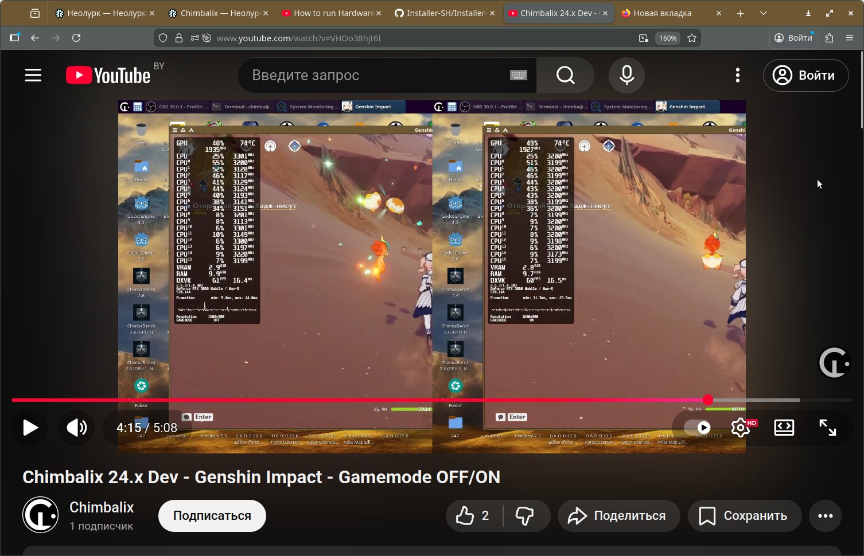
Task: Close the first Неолурк tab
Action: (x=152, y=13)
